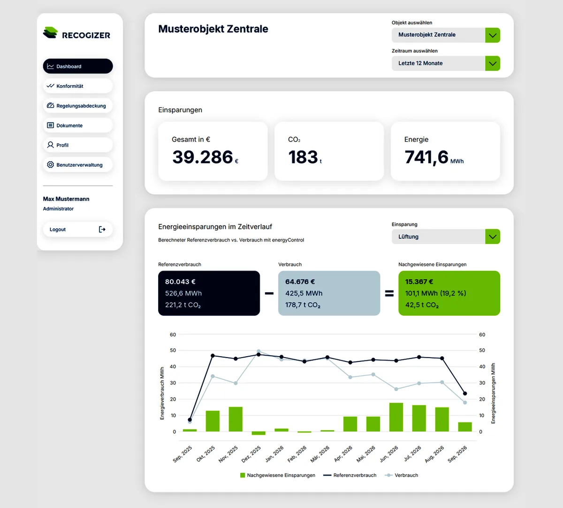
Task: Navigate to Dokumente
Action: [x=78, y=125]
